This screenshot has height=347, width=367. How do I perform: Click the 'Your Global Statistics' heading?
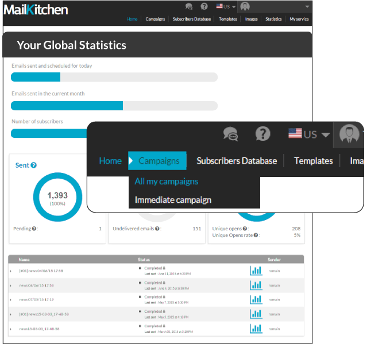pyautogui.click(x=71, y=45)
